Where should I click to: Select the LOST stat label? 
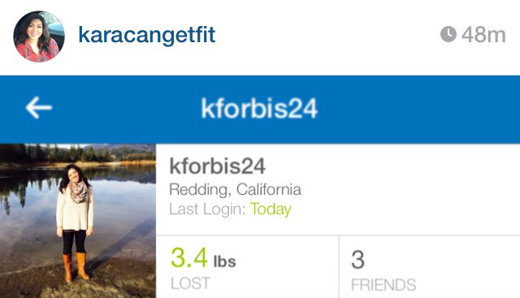pos(191,283)
